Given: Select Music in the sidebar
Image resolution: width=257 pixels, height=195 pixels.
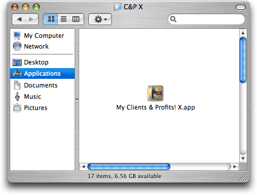Looking at the screenshot, I should pos(42,97).
